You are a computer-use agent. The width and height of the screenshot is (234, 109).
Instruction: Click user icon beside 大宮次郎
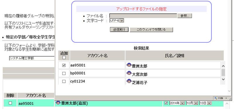click(x=129, y=73)
